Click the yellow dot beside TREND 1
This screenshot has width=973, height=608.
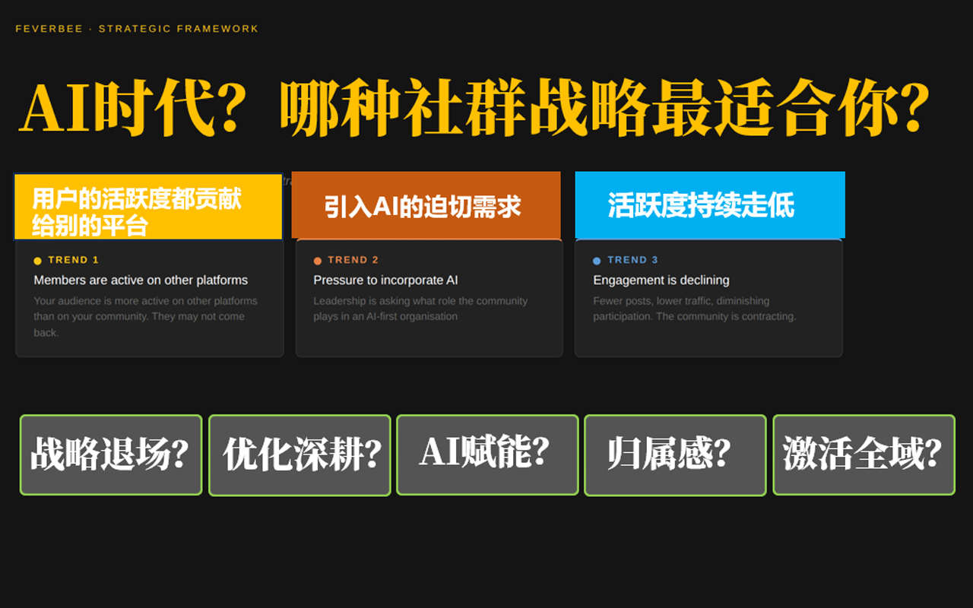tap(37, 261)
